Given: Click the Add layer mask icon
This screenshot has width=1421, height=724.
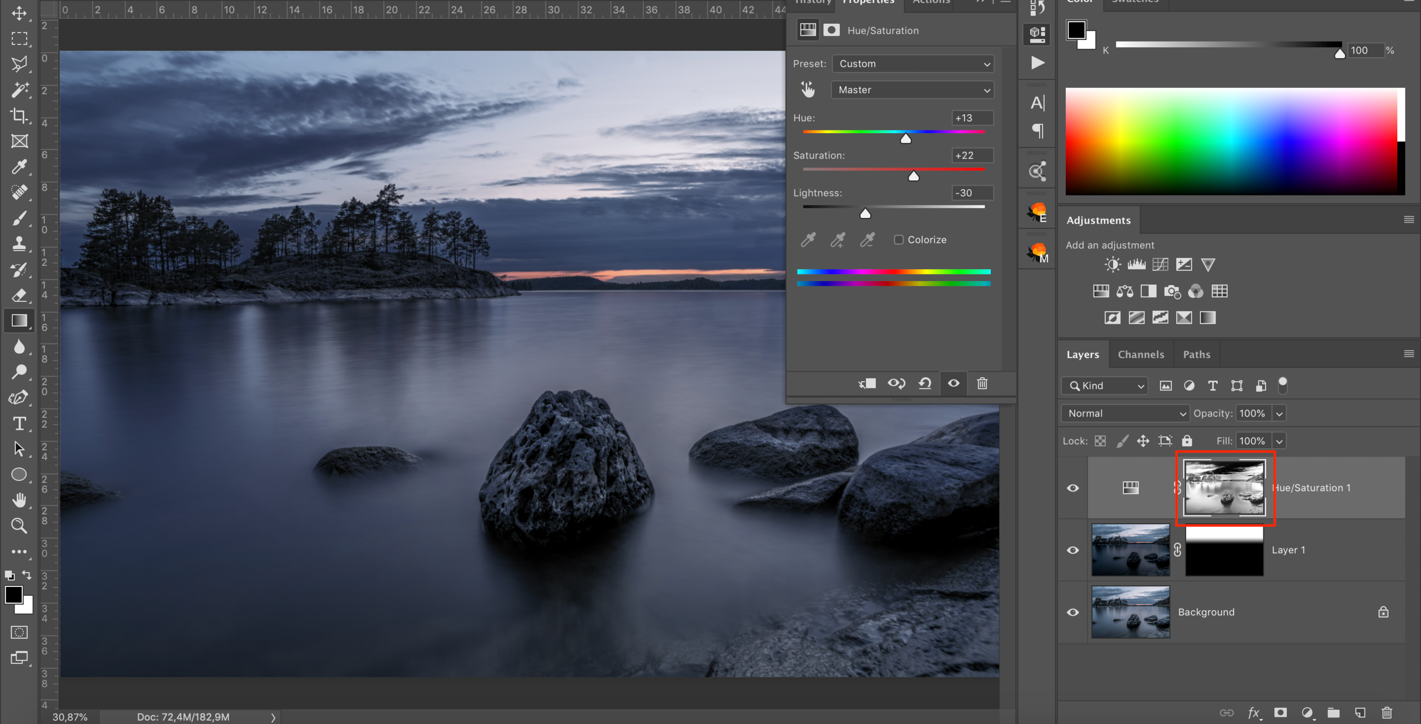Looking at the screenshot, I should point(1281,712).
